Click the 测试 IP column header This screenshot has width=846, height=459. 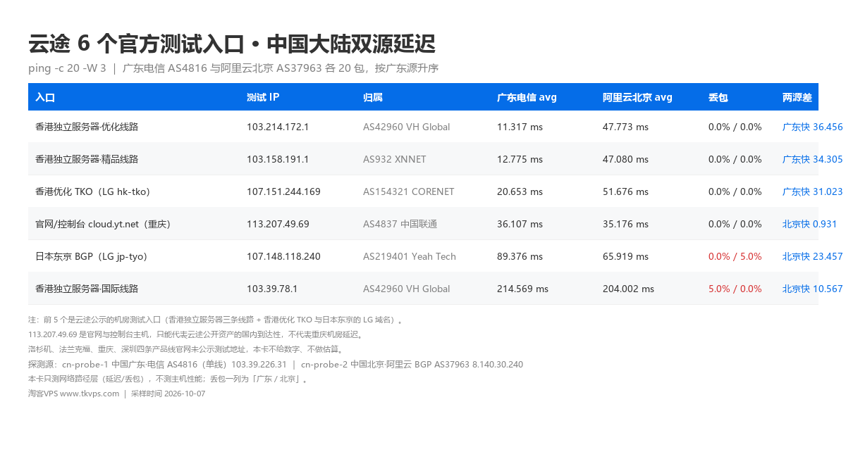[x=263, y=98]
